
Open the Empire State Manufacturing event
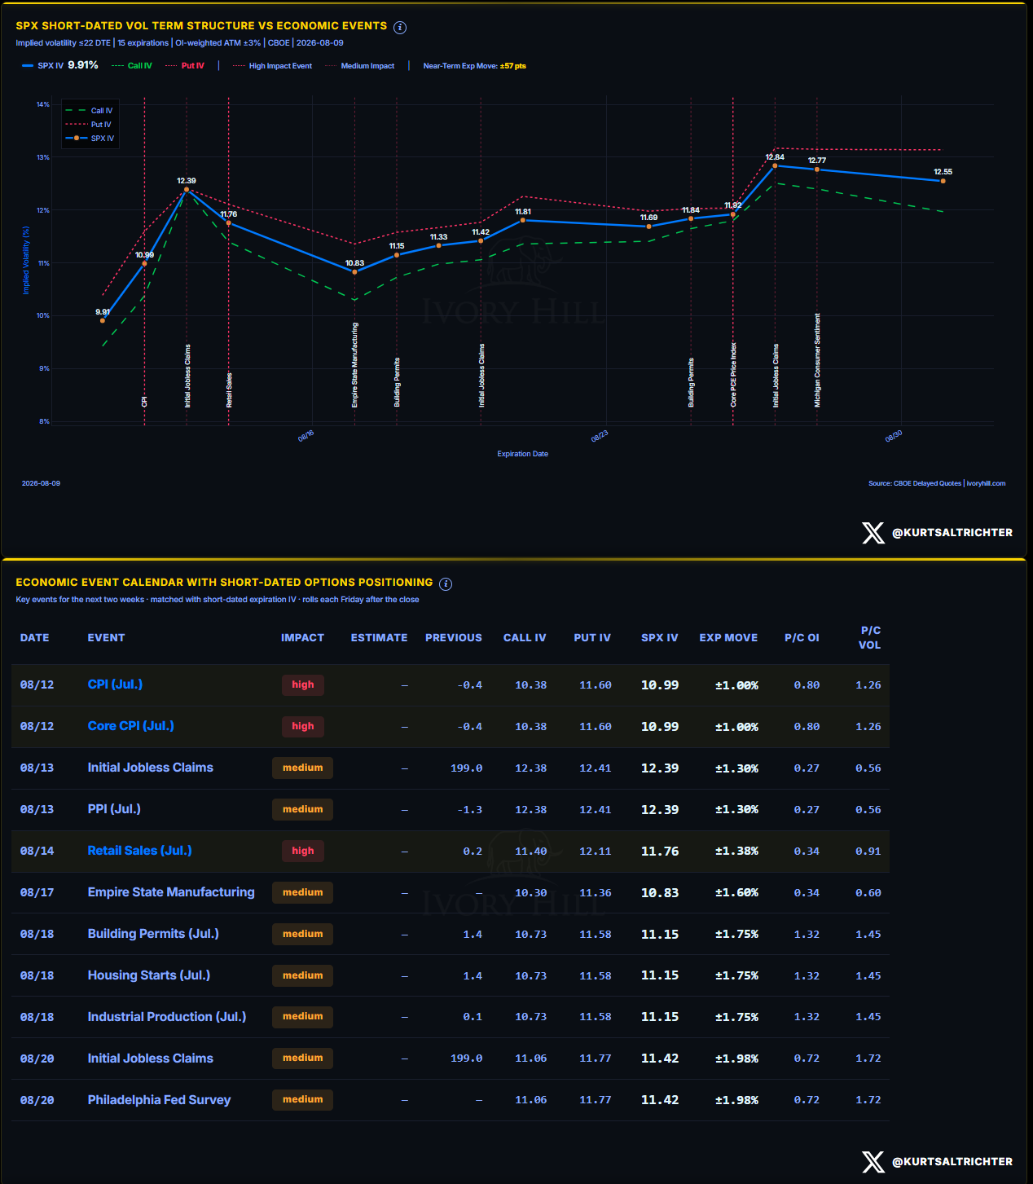coord(171,892)
